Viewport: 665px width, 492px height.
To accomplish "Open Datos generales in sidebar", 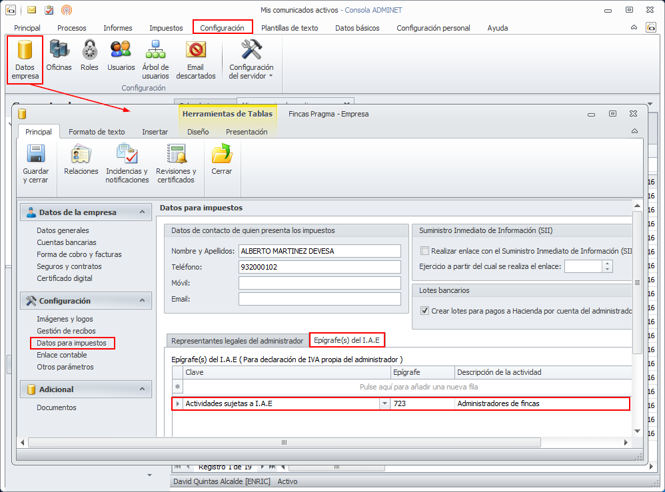I will point(63,230).
